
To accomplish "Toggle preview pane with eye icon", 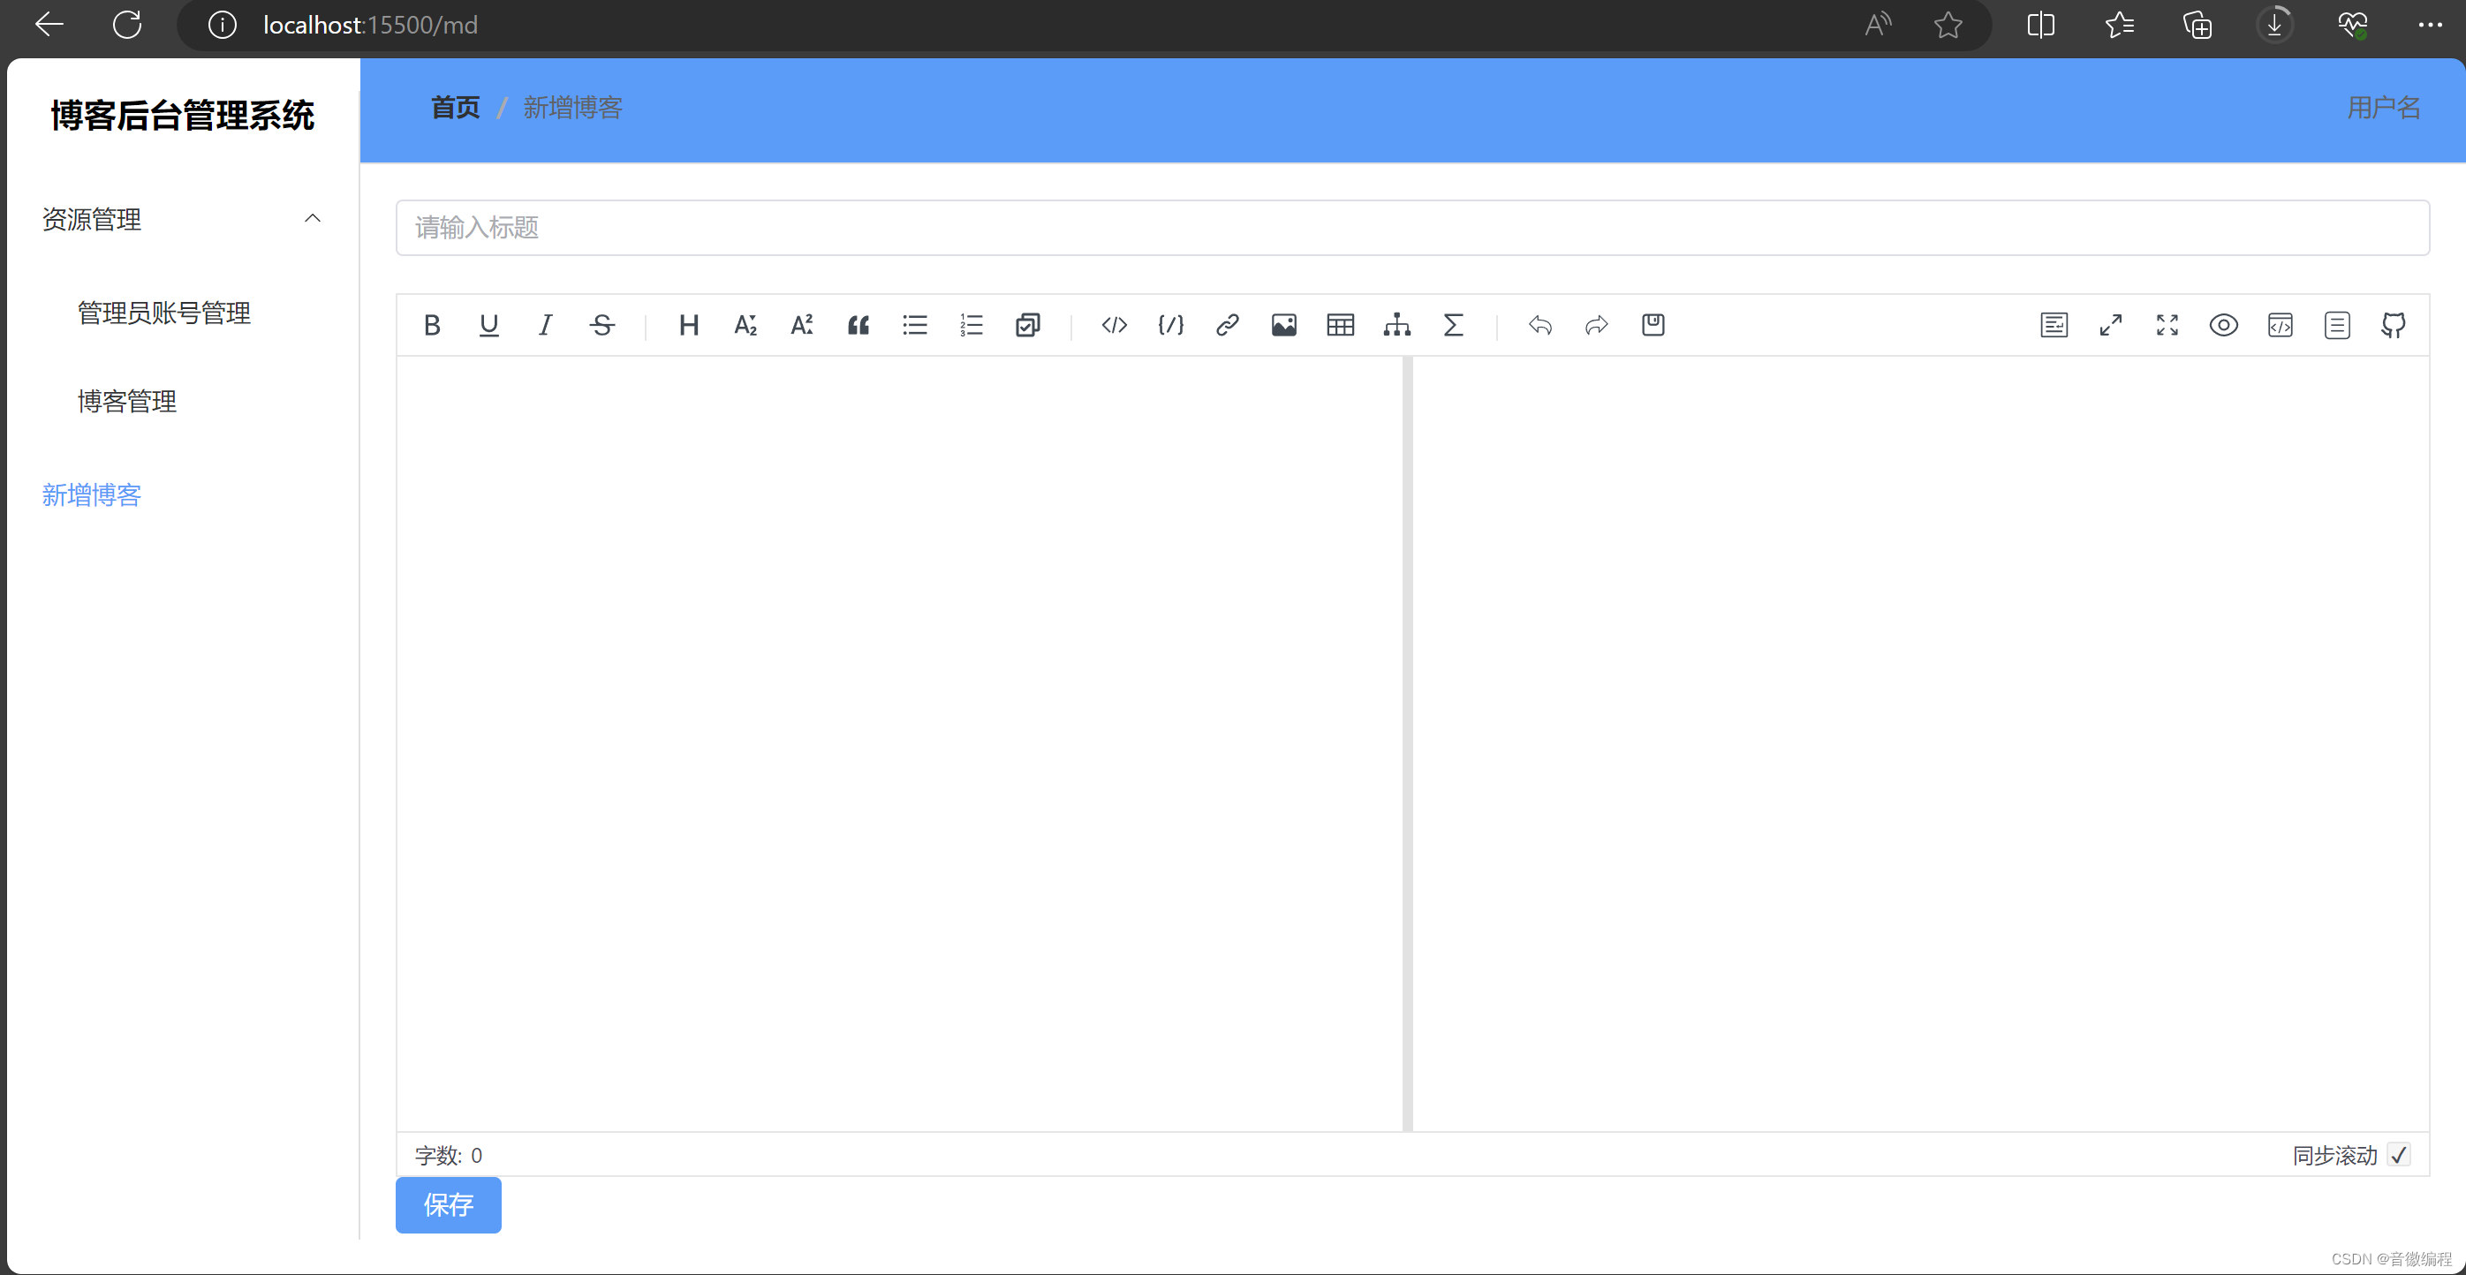I will click(2223, 326).
